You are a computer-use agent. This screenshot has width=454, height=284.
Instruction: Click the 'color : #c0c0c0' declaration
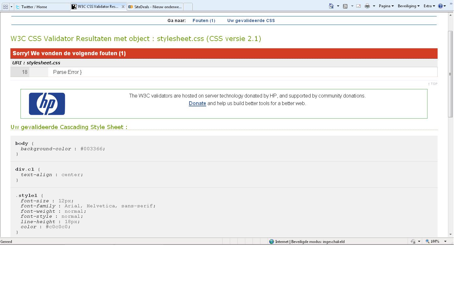point(45,227)
